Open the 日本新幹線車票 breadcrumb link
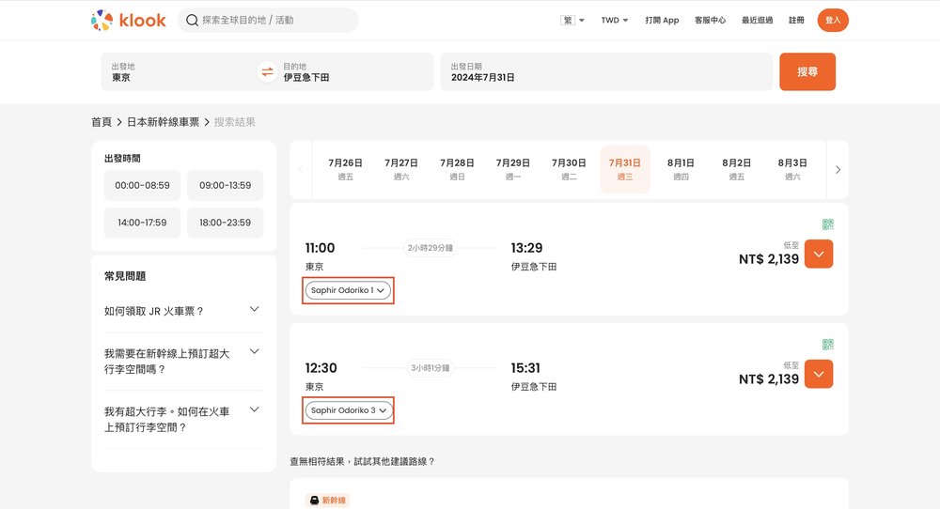The height and width of the screenshot is (509, 940). click(163, 122)
